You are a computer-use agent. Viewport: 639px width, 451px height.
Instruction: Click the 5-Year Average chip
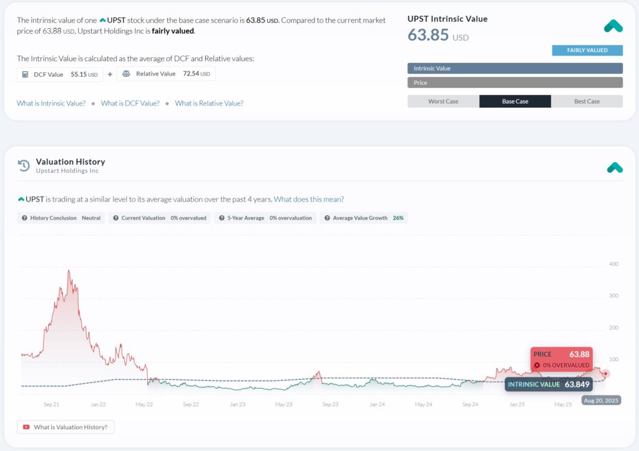tap(266, 218)
